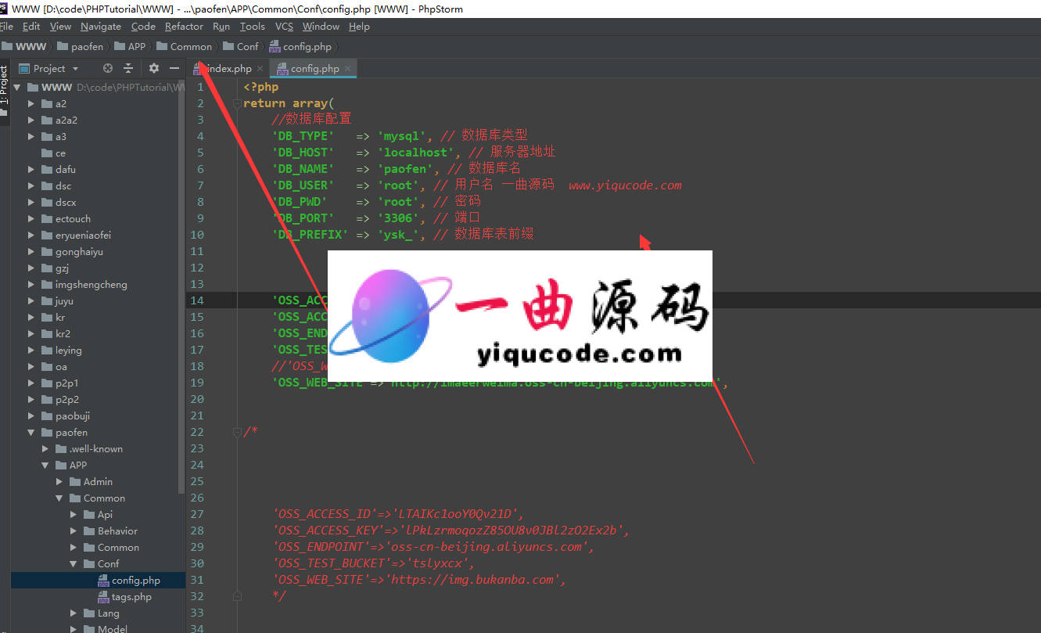Click the config.php file icon in tree
The image size is (1041, 633).
coord(103,581)
